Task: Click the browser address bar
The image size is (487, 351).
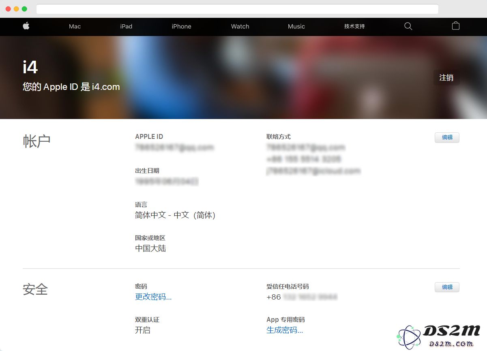Action: click(x=237, y=9)
